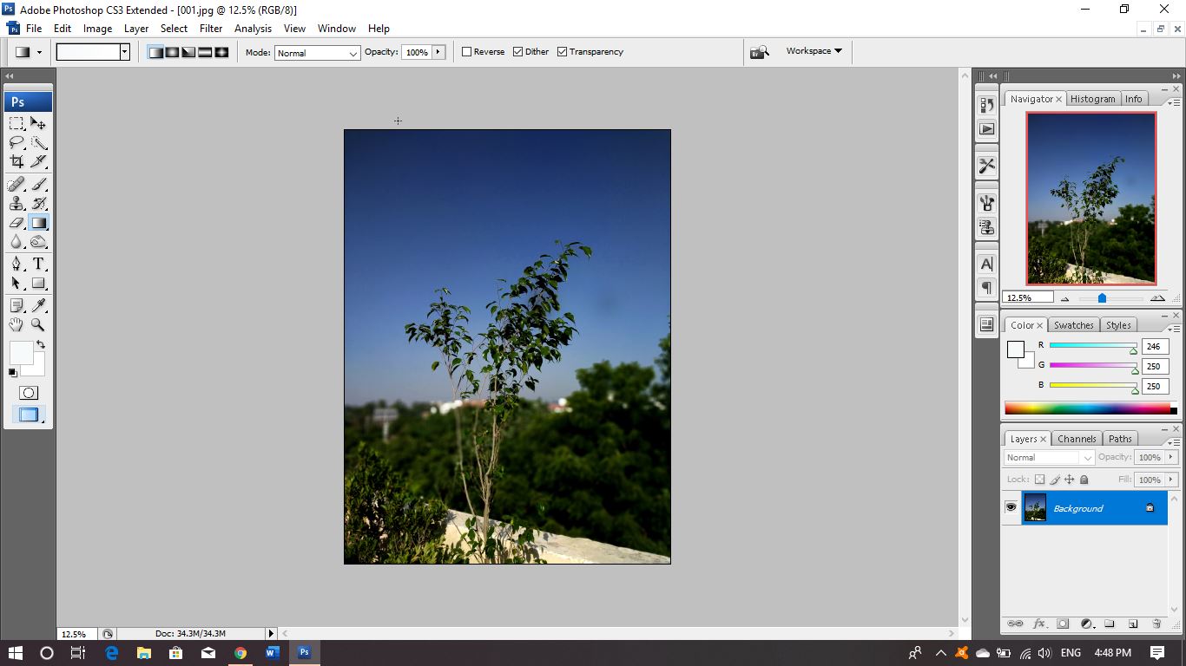Hide the Background layer
1186x666 pixels.
(1011, 507)
